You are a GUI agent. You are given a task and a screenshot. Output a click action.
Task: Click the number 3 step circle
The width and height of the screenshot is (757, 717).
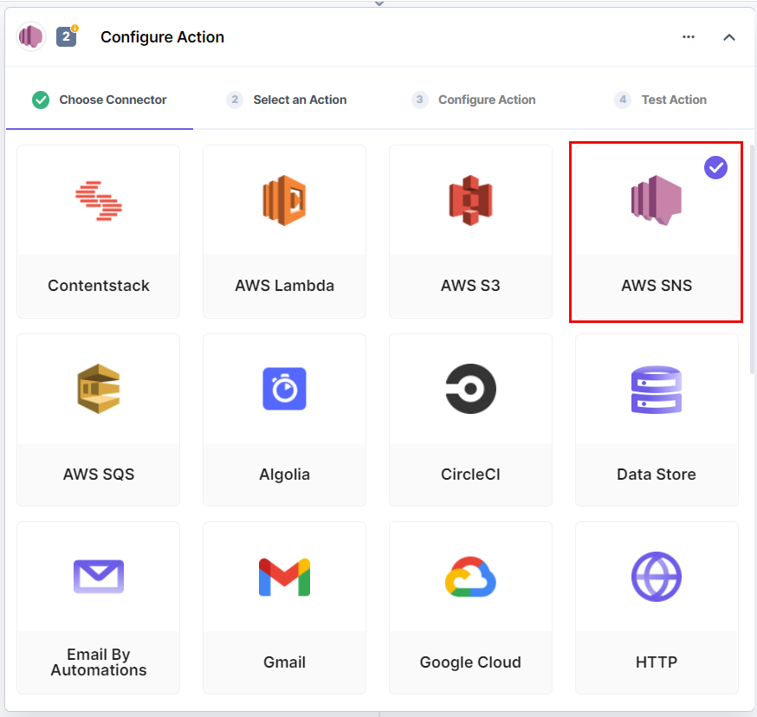pos(419,100)
